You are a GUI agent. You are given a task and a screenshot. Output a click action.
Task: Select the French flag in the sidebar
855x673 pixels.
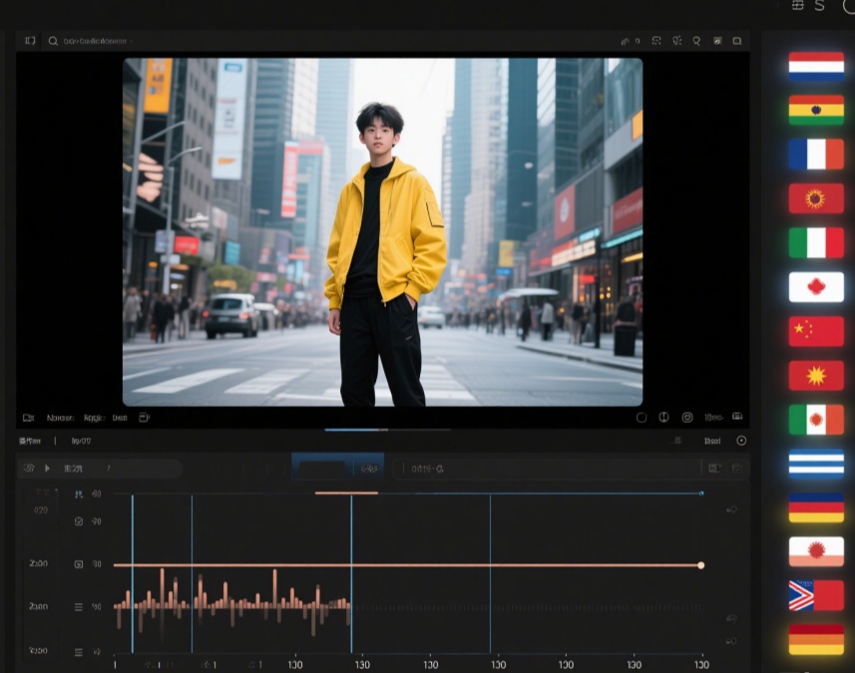[x=816, y=155]
